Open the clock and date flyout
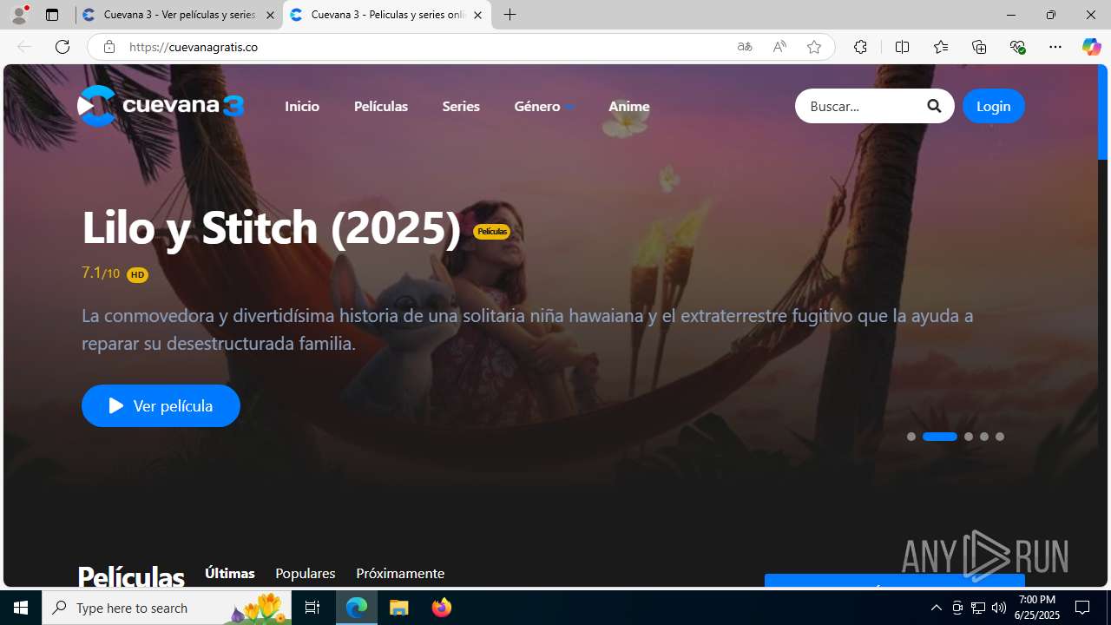 point(1038,608)
